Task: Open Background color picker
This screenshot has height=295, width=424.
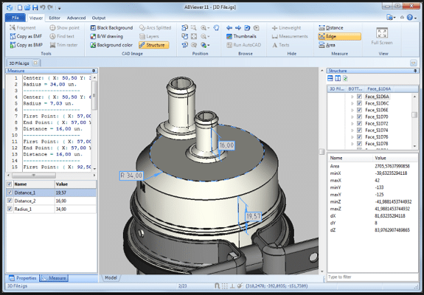Action: tap(111, 45)
